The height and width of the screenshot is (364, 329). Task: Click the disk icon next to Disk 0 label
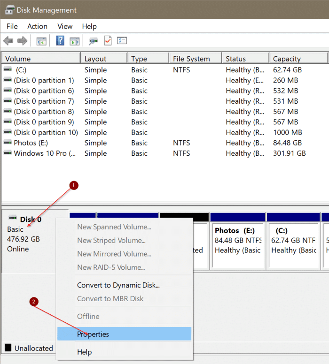tap(13, 218)
